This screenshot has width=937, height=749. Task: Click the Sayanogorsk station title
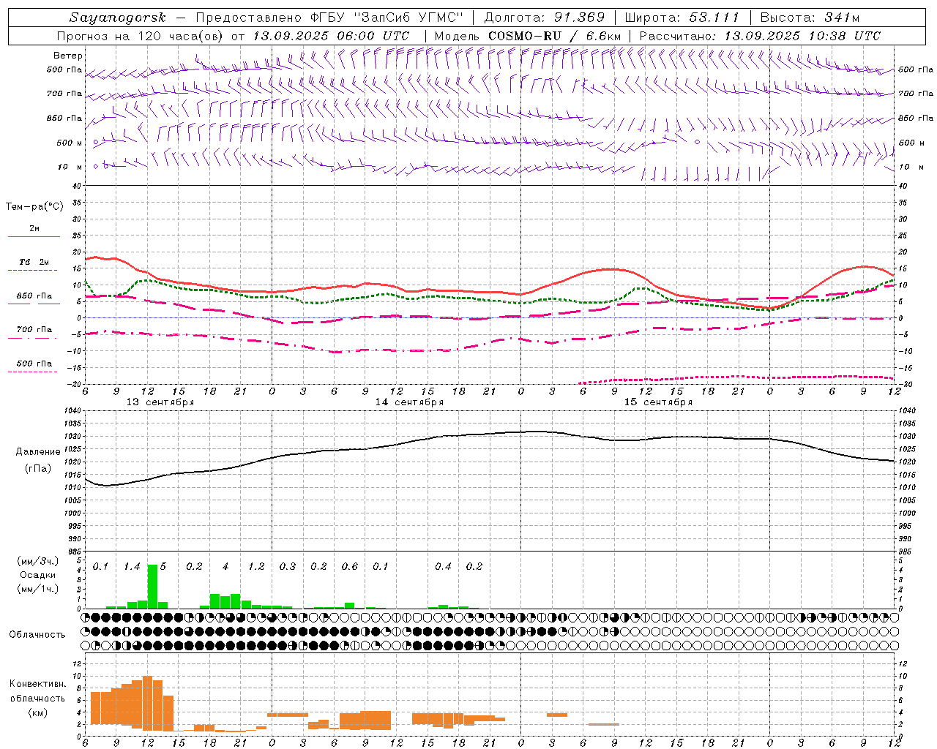pyautogui.click(x=118, y=18)
